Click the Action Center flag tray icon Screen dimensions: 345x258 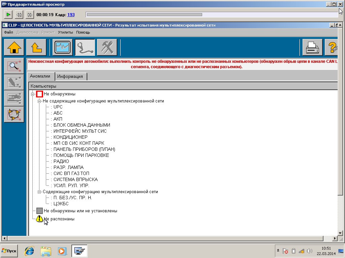tap(285, 251)
